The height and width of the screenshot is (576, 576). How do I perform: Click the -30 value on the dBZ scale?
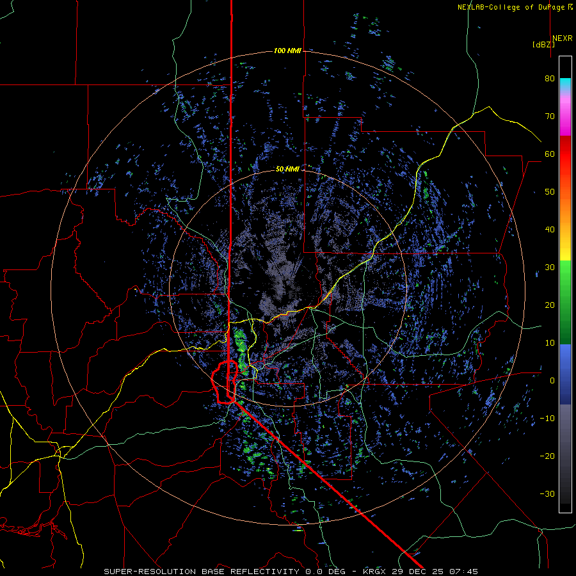tap(547, 493)
